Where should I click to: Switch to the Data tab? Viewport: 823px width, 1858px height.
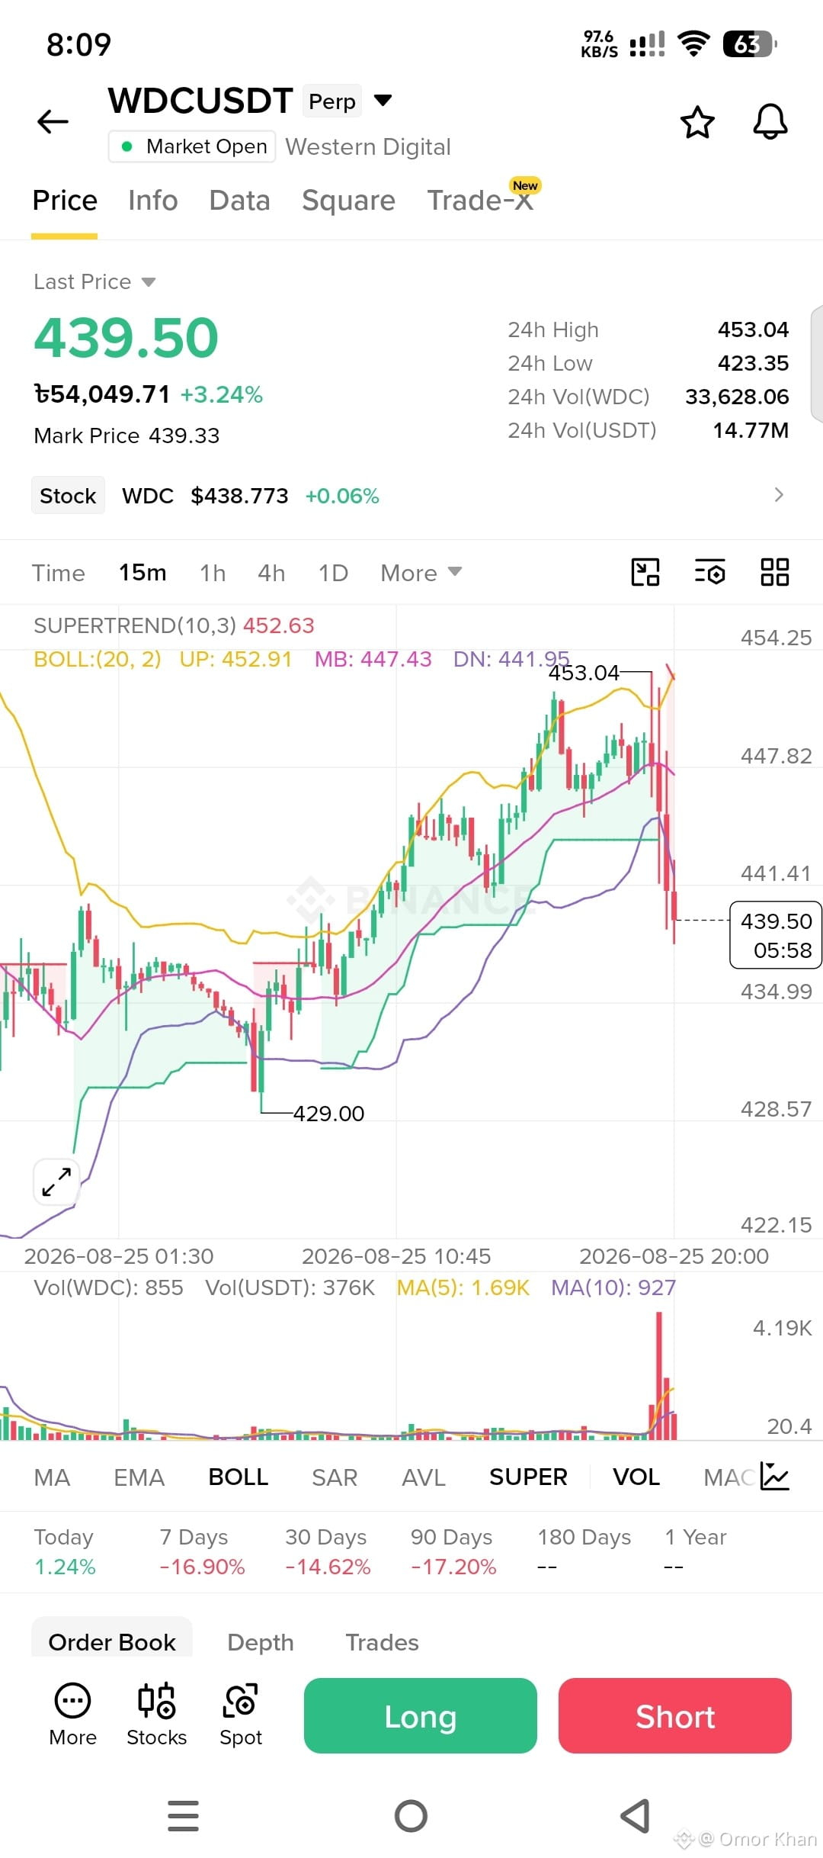coord(239,201)
